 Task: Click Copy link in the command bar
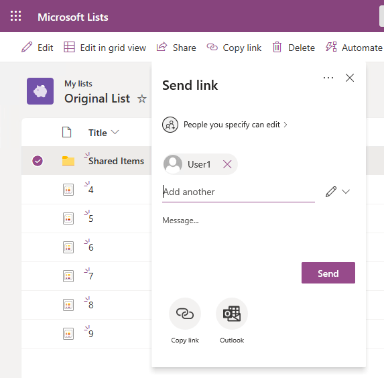[234, 48]
